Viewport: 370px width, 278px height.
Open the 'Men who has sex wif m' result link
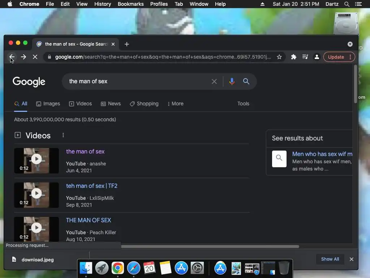[322, 154]
